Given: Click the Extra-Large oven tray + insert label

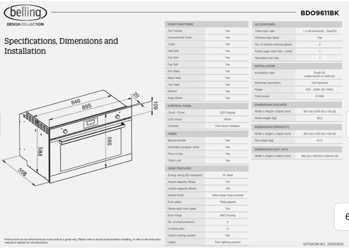Looking at the screenshot, I should 274,51.
